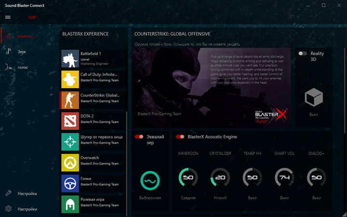Select the DOTA 2 red logo icon
Image resolution: width=347 pixels, height=217 pixels.
tap(70, 121)
